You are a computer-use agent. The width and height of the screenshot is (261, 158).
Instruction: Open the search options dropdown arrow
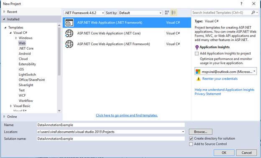[257, 13]
